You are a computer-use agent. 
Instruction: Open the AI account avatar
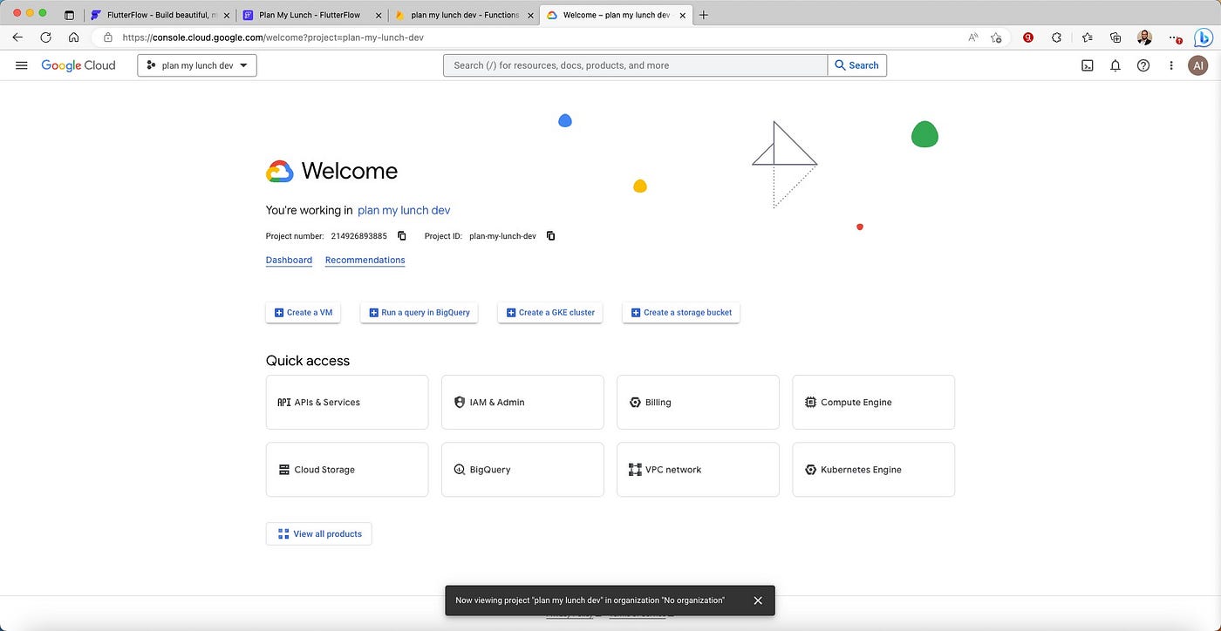pos(1198,65)
